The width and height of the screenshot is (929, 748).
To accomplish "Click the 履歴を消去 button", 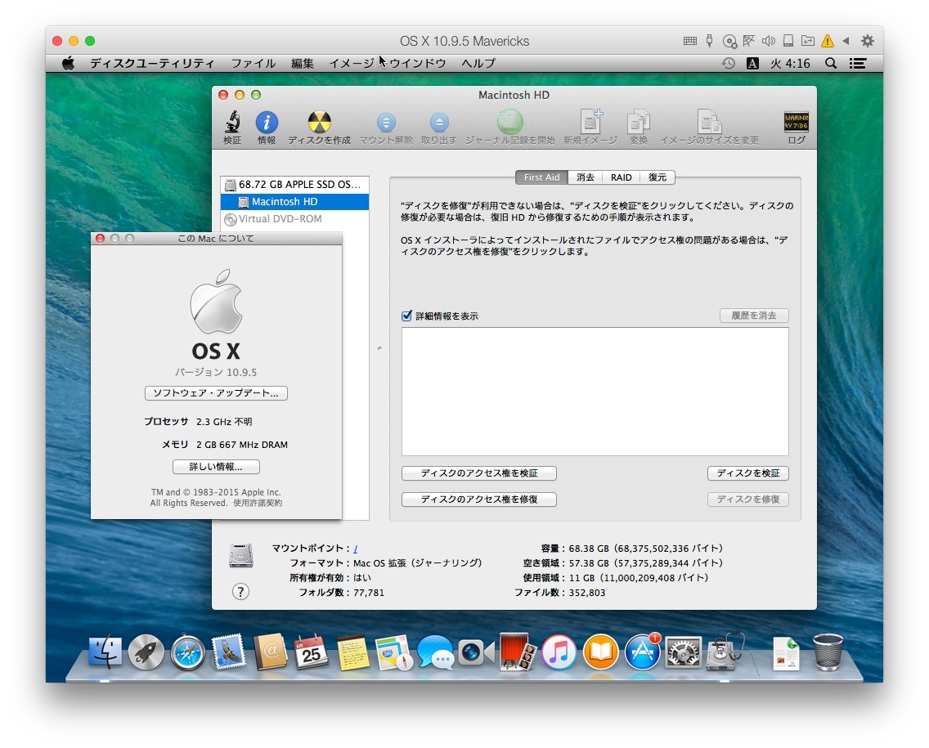I will (754, 315).
